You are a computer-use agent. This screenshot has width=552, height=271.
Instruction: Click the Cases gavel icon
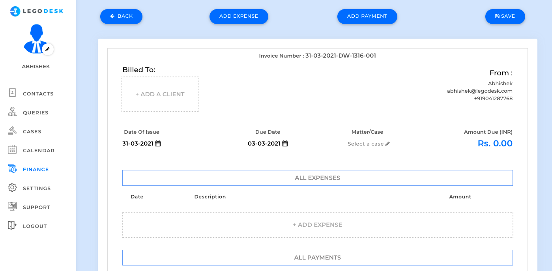12,131
